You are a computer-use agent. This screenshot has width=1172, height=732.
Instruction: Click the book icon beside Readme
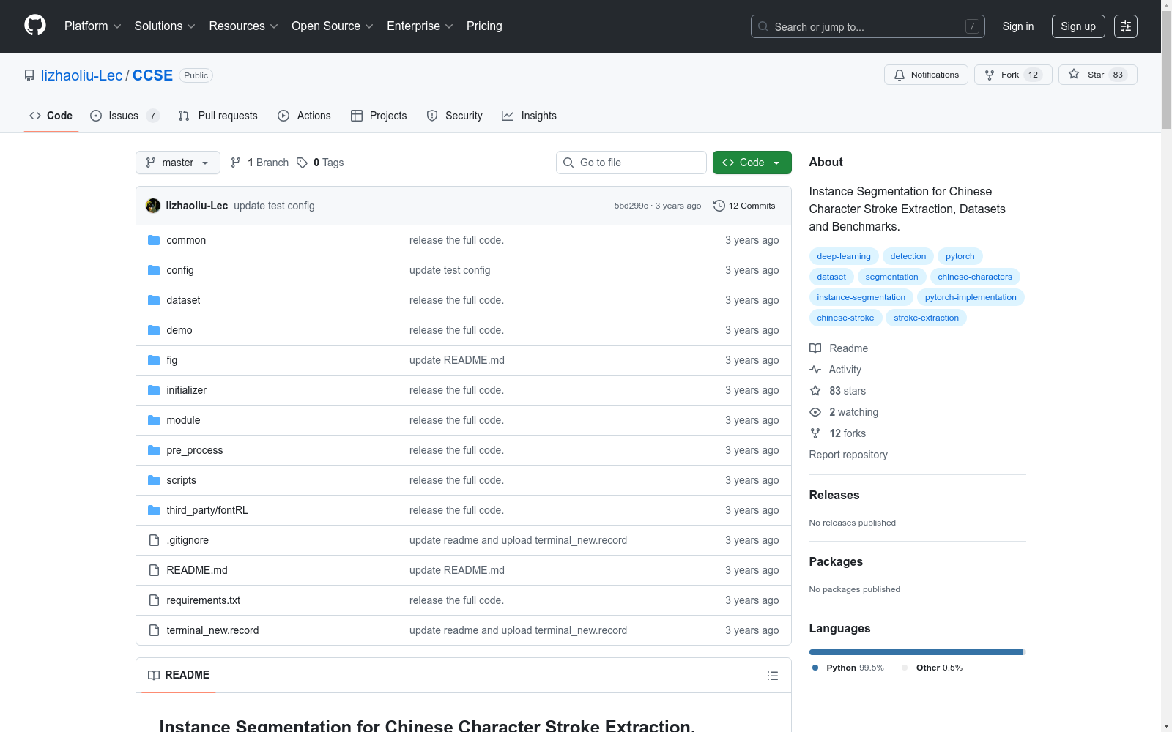coord(815,348)
